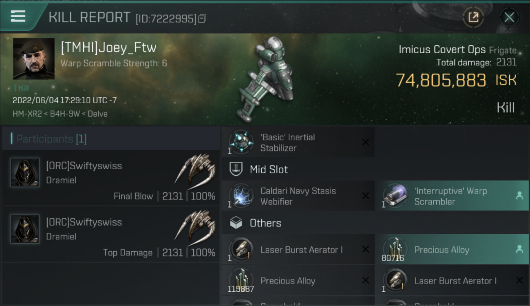Click the left Laser Burst Aerator I icon

coord(241,249)
